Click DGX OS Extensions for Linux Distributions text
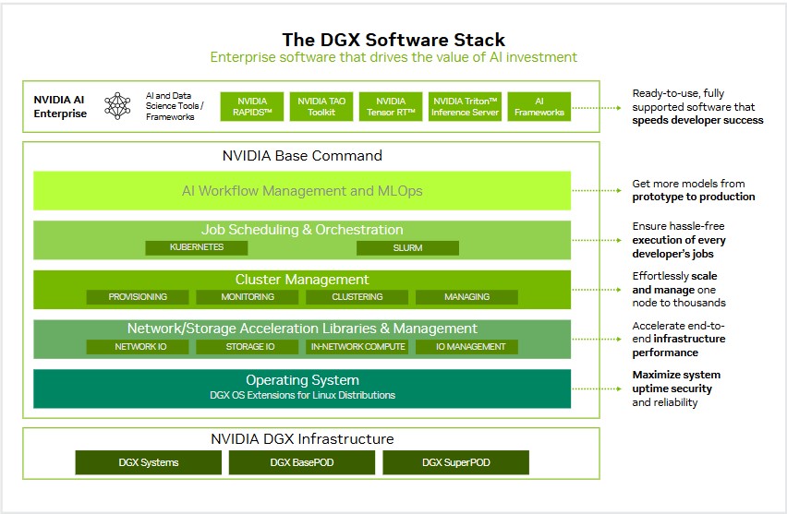The height and width of the screenshot is (514, 787). [x=302, y=395]
